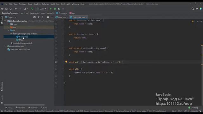Toggle the Structure side tab

[2, 86]
